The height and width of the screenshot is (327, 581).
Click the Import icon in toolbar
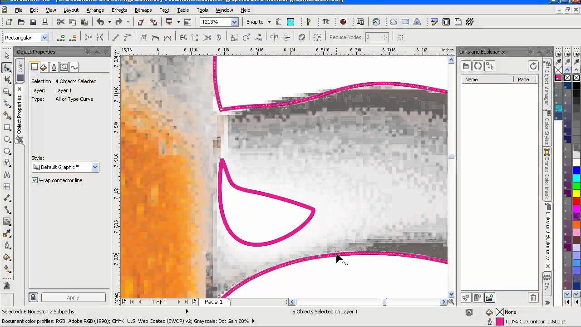tap(141, 22)
